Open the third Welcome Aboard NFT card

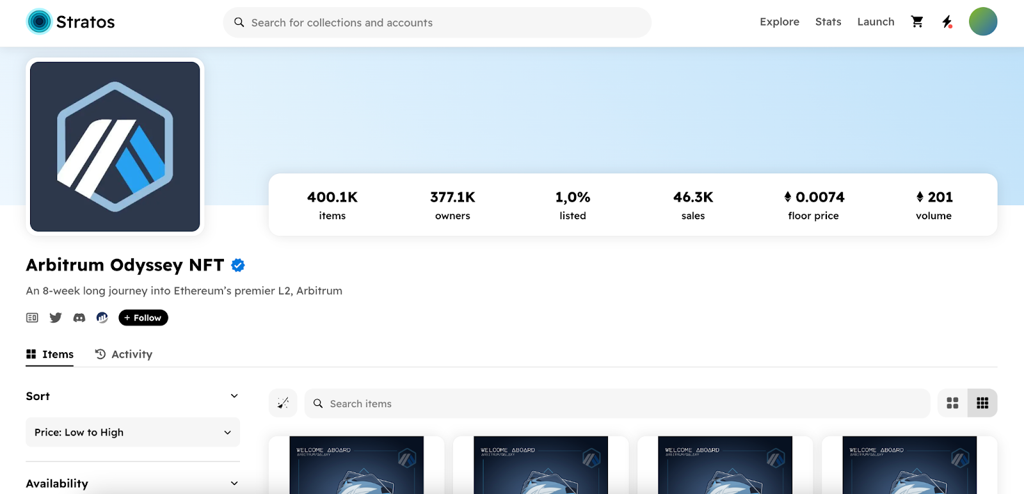tap(725, 465)
